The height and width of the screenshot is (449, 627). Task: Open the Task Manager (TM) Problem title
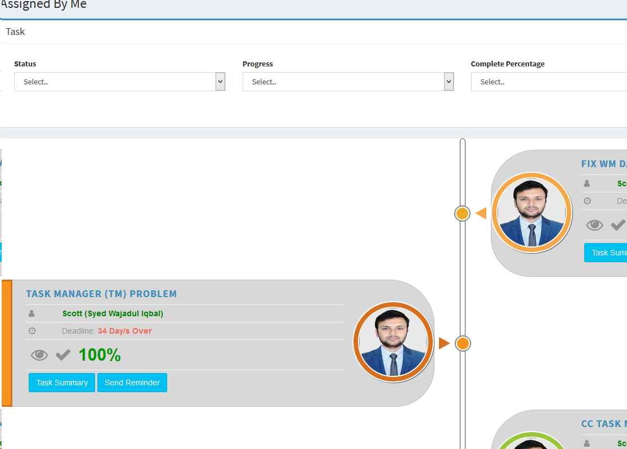pos(101,294)
